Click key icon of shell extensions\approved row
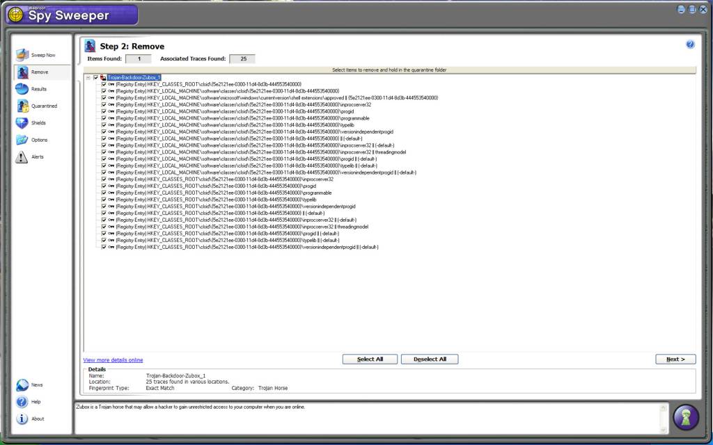Viewport: 713px width, 445px height. point(111,98)
